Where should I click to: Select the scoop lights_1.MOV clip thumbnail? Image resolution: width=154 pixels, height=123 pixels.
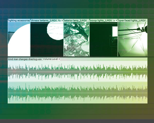point(103,40)
